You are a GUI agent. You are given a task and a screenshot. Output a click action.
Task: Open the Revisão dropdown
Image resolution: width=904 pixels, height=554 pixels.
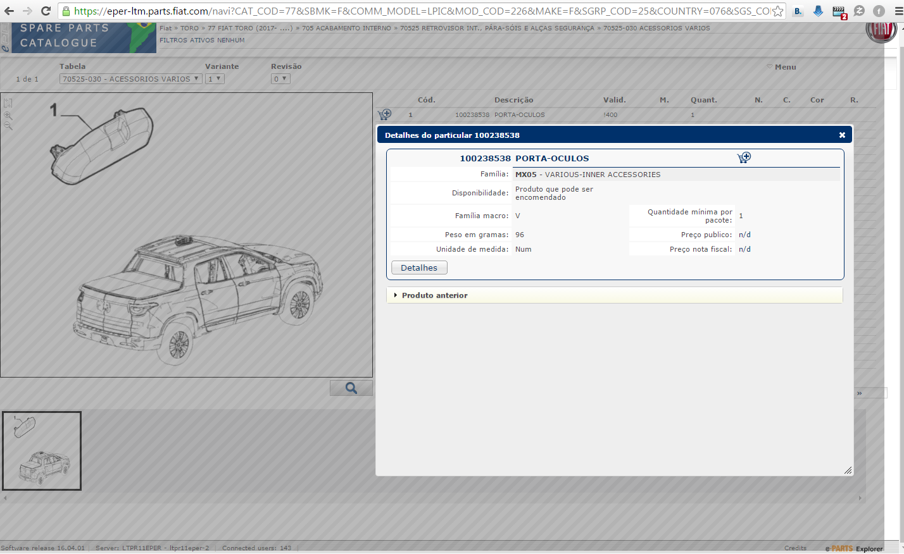[x=280, y=79]
